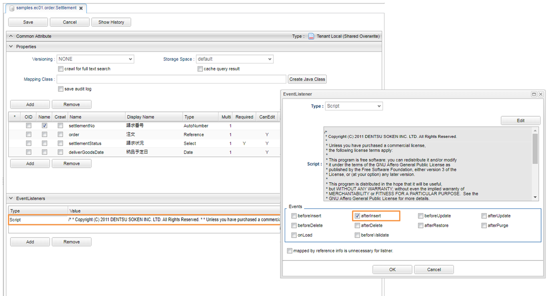Viewport: 554px width, 296px height.
Task: Check the beforeUpdate event
Action: [420, 216]
